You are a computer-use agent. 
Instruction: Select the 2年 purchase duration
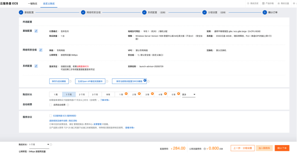tap(134, 95)
